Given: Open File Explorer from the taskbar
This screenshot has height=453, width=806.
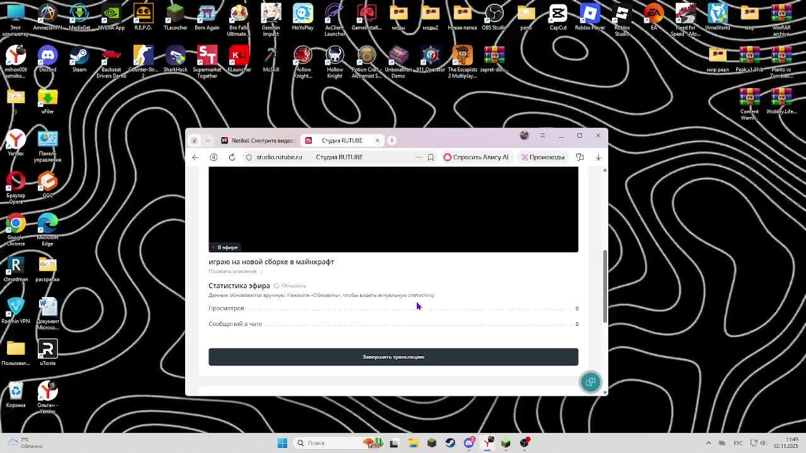Looking at the screenshot, I should [413, 443].
